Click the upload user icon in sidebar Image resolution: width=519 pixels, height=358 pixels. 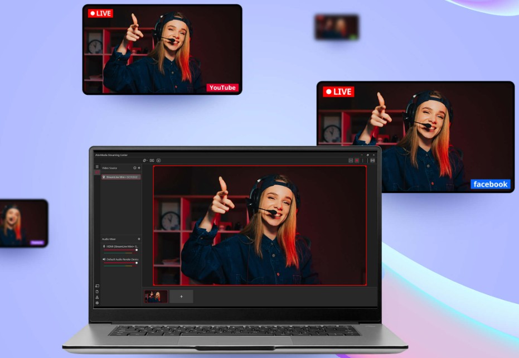pyautogui.click(x=97, y=297)
